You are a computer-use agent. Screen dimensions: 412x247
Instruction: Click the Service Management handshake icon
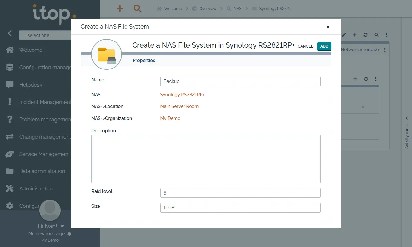(10, 154)
